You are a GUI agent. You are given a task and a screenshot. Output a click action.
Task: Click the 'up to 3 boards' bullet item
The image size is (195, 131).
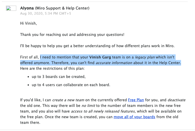point(59,77)
